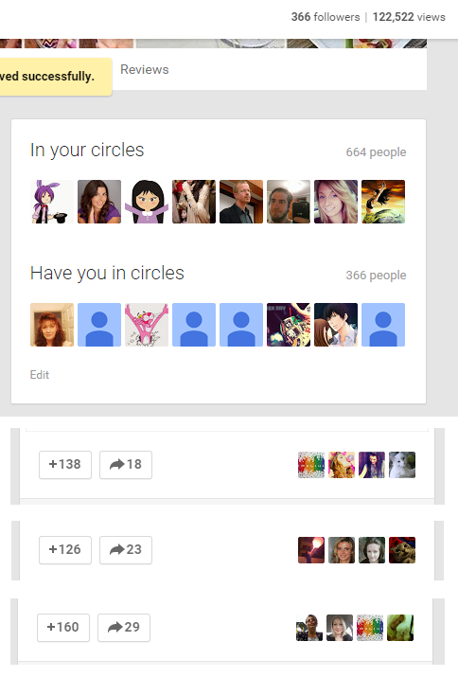Click the rainbow paint avatar beside +138
The image size is (458, 695).
[x=311, y=465]
